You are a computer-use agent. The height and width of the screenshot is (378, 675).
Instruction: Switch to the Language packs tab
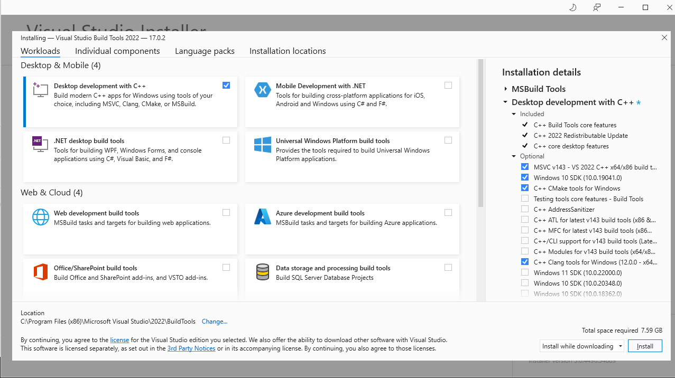(x=205, y=51)
